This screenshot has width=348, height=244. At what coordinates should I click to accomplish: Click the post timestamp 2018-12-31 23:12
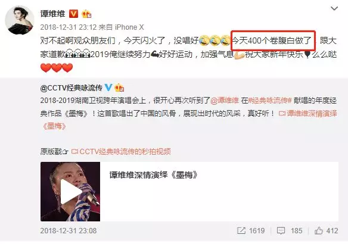(x=69, y=27)
